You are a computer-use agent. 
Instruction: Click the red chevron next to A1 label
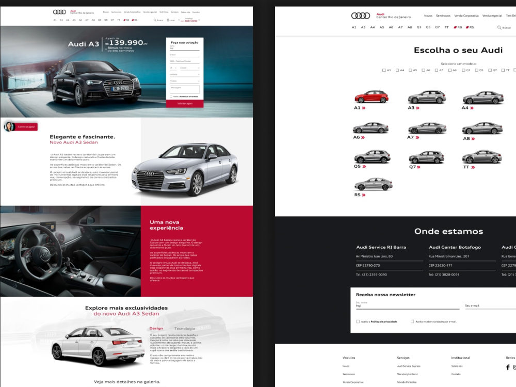click(x=364, y=108)
